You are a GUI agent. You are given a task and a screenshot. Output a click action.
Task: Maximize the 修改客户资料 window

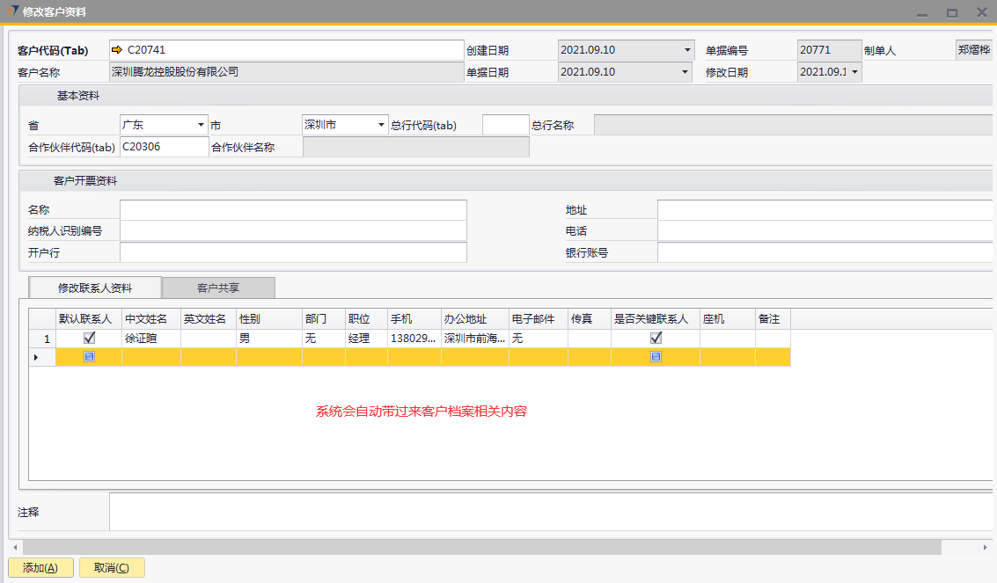click(x=951, y=13)
